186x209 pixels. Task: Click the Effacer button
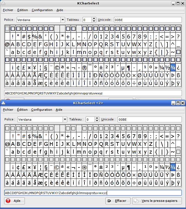pos(118,201)
